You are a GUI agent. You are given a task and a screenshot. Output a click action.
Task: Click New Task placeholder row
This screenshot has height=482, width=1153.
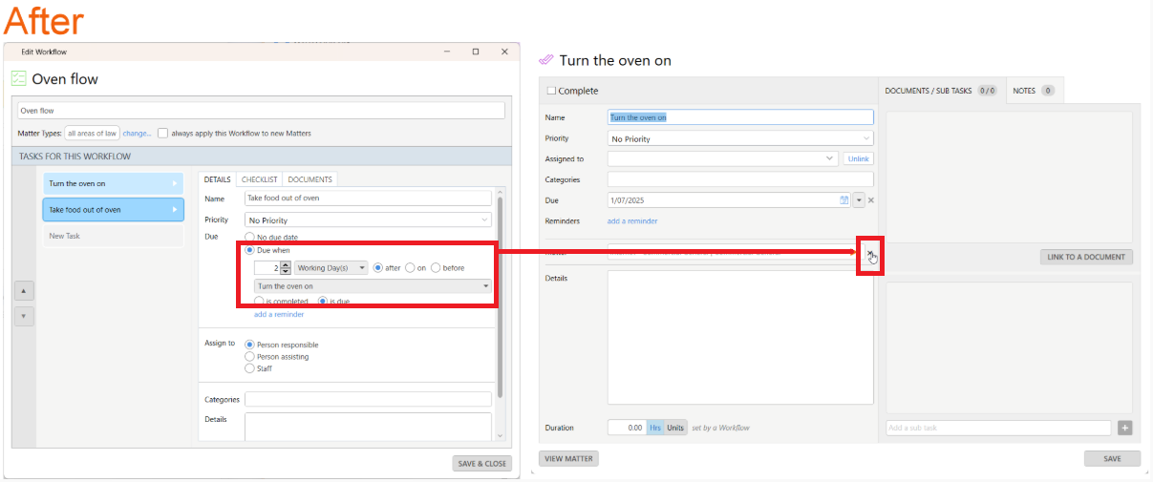pos(114,236)
